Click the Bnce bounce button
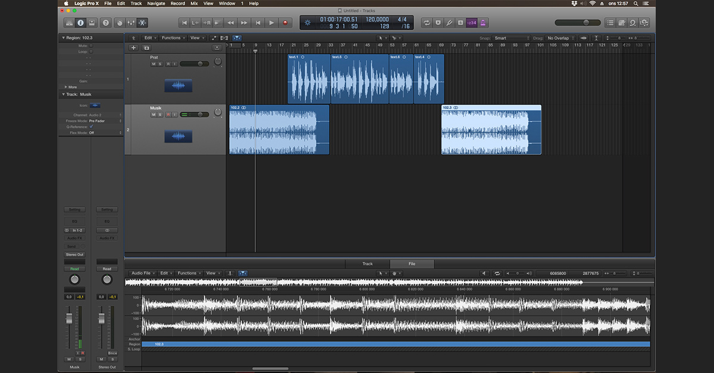The height and width of the screenshot is (373, 714). (x=112, y=353)
